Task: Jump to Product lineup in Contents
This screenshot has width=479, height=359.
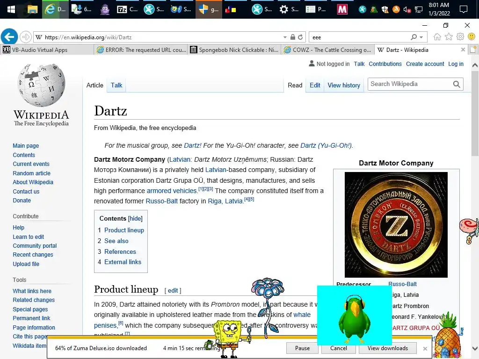Action: [124, 230]
